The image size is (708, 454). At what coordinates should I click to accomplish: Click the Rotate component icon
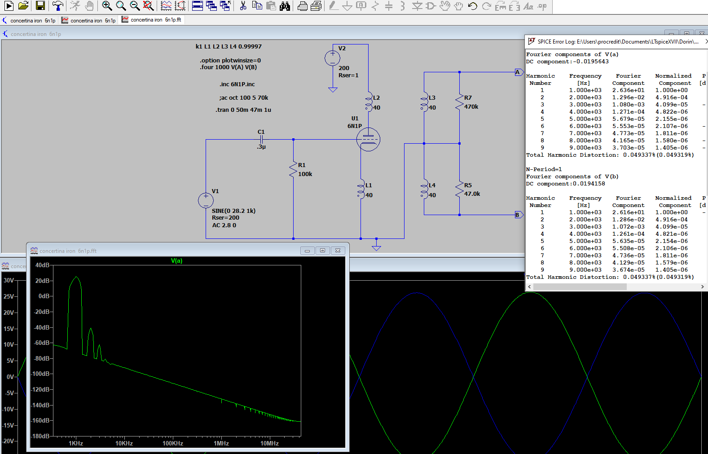(500, 6)
